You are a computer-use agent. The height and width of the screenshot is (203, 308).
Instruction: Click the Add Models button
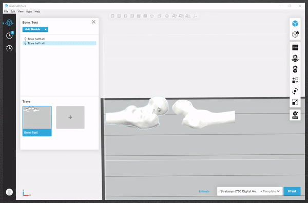33,29
